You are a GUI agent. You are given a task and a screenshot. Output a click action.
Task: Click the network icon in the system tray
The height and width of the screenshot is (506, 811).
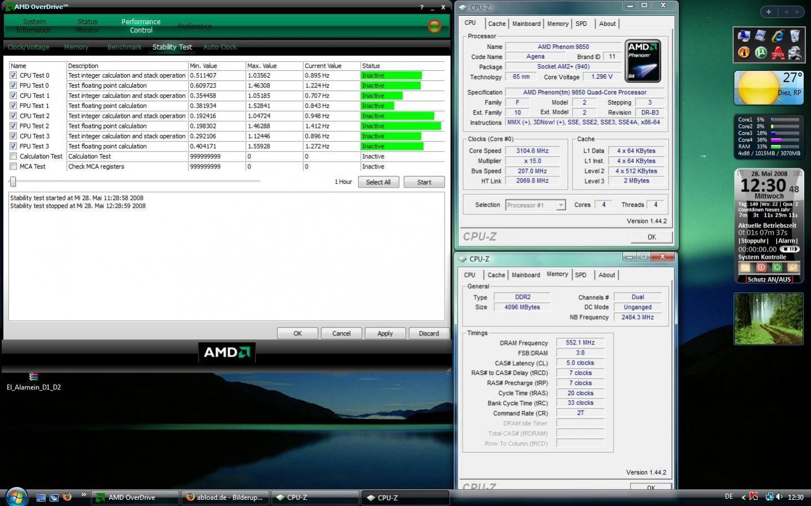click(x=769, y=497)
